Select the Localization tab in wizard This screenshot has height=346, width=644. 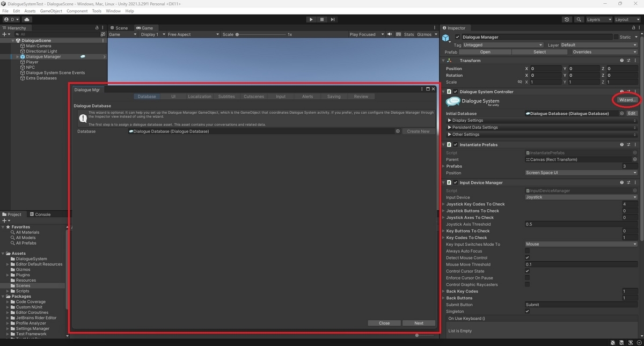pos(200,97)
